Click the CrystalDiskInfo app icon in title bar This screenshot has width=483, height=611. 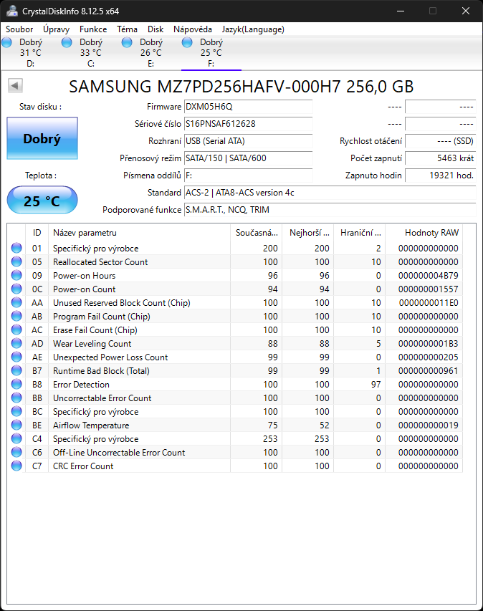(x=11, y=11)
